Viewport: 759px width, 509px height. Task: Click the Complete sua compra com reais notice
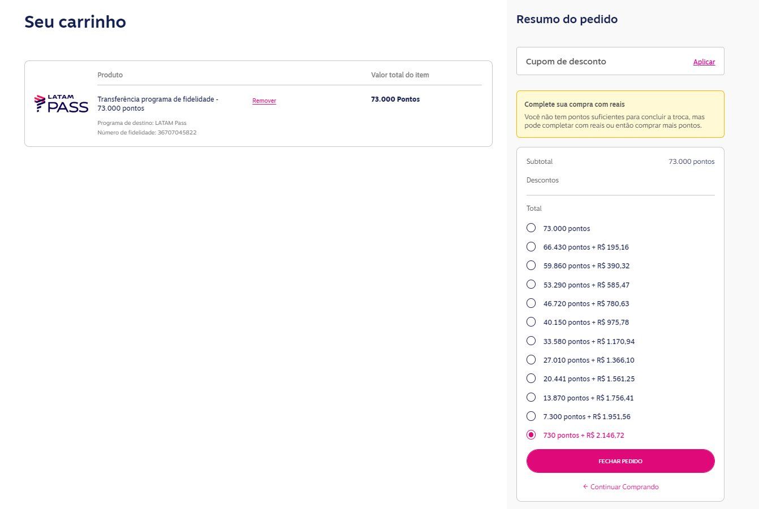pos(620,115)
